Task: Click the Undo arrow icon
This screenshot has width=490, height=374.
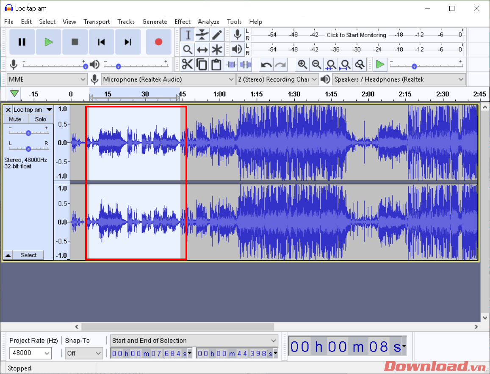Action: 266,65
